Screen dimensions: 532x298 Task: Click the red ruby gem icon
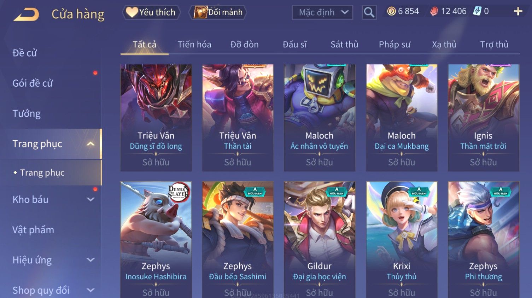pyautogui.click(x=434, y=11)
